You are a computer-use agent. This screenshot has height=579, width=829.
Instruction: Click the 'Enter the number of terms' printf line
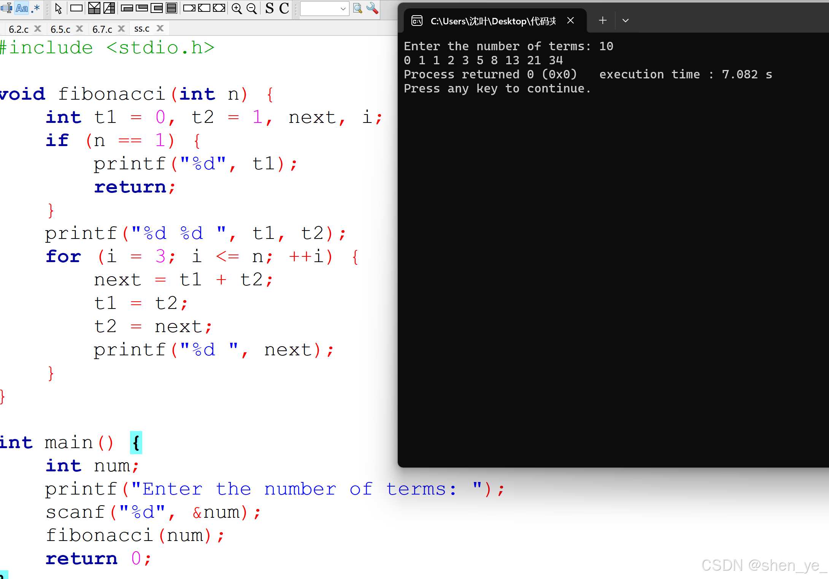[275, 489]
